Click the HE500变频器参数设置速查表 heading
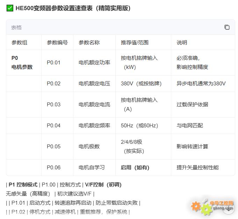Viewport: 238px width, 219px height. [73, 8]
